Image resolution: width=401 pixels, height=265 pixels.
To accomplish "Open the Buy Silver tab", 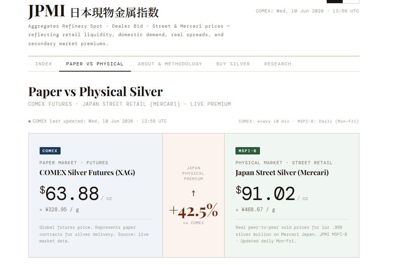I will click(233, 64).
